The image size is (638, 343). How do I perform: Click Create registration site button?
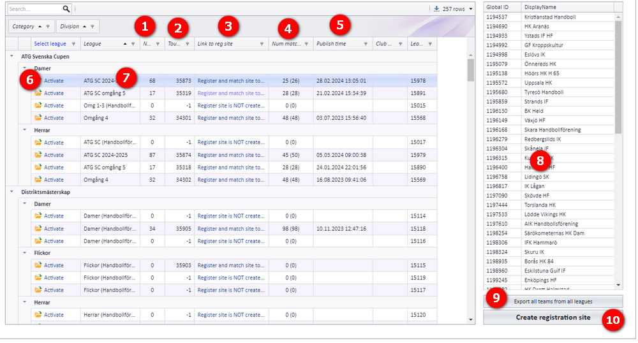553,317
